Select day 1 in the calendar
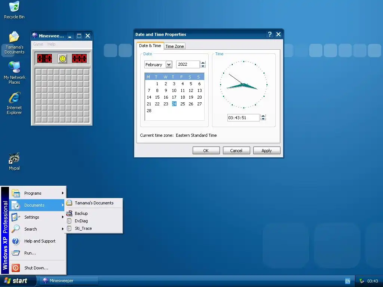Viewport: 383px width, 287px height. 157,84
